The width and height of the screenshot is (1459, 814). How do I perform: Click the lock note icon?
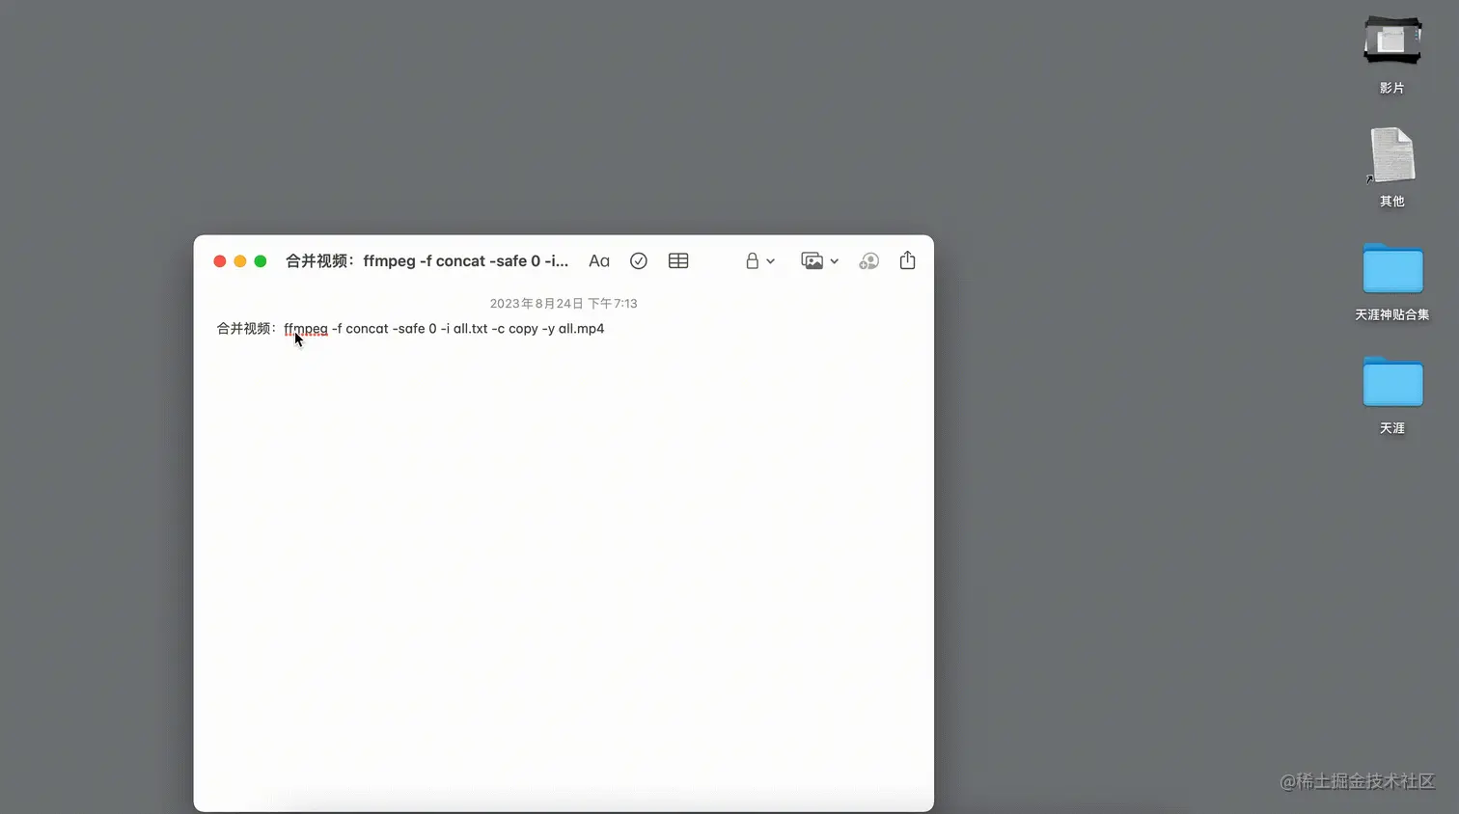(x=752, y=260)
